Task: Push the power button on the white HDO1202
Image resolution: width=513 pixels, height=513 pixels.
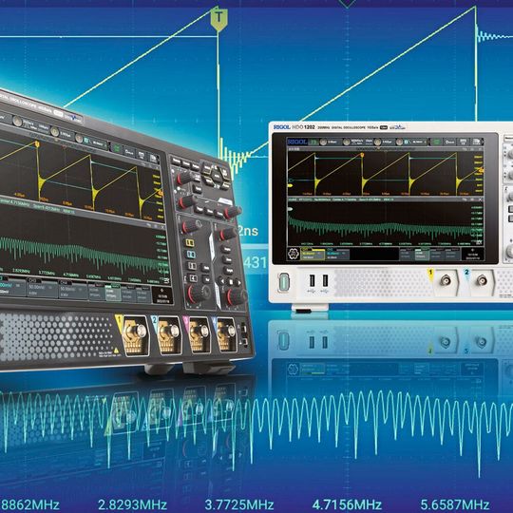Action: pyautogui.click(x=284, y=282)
